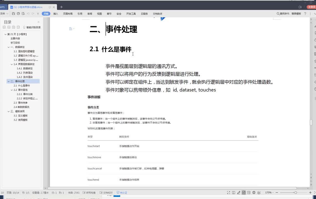Screen dimensions: 316x199
Task: Jump to 1.4.2 列表渲染 heading
Action: [25, 73]
